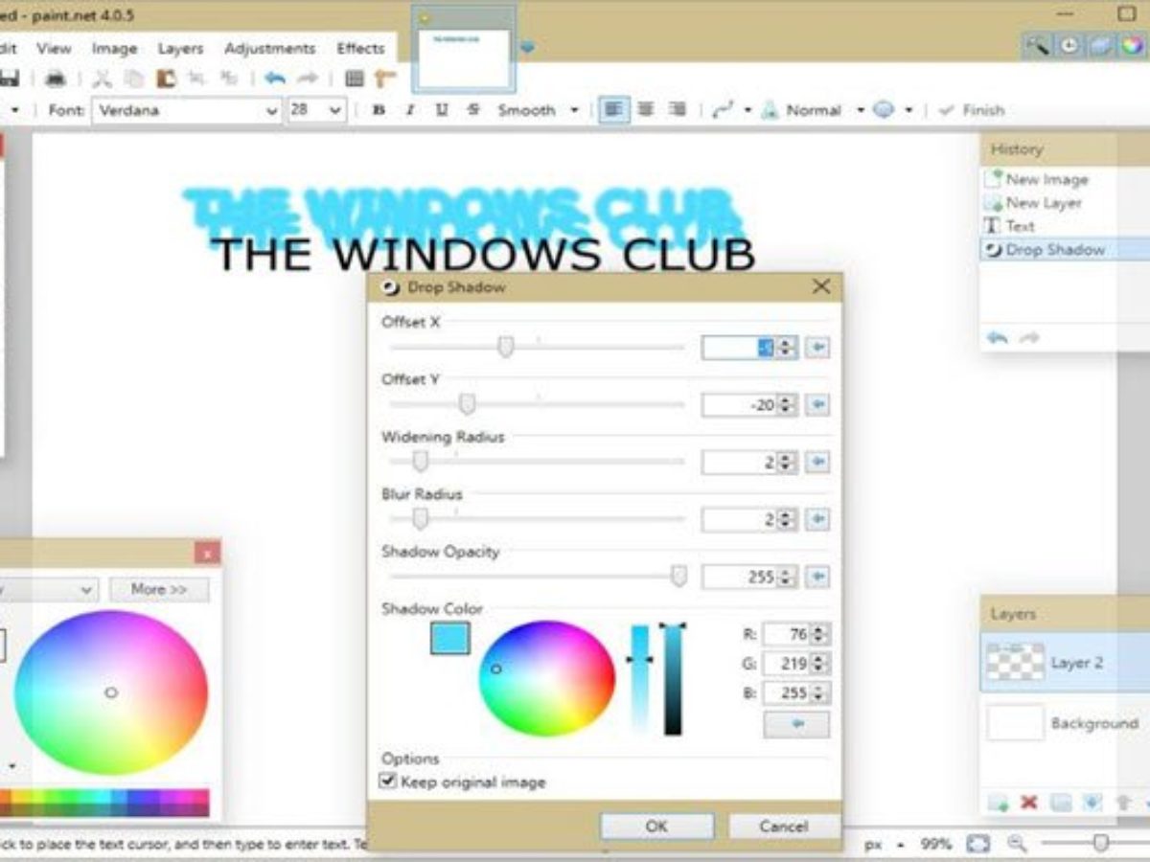Click the Print icon
Viewport: 1150px width, 862px height.
pyautogui.click(x=57, y=79)
